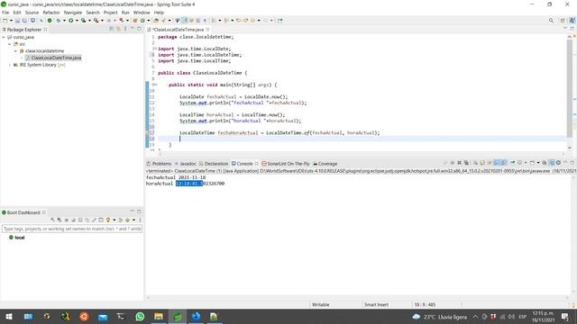Collapse the curso_java project node
577x324 pixels.
4,37
